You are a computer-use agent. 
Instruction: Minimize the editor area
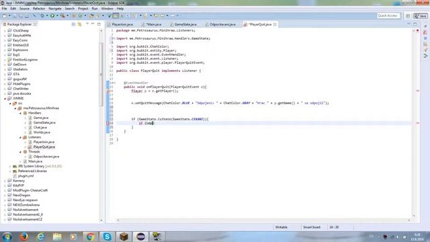(x=408, y=24)
